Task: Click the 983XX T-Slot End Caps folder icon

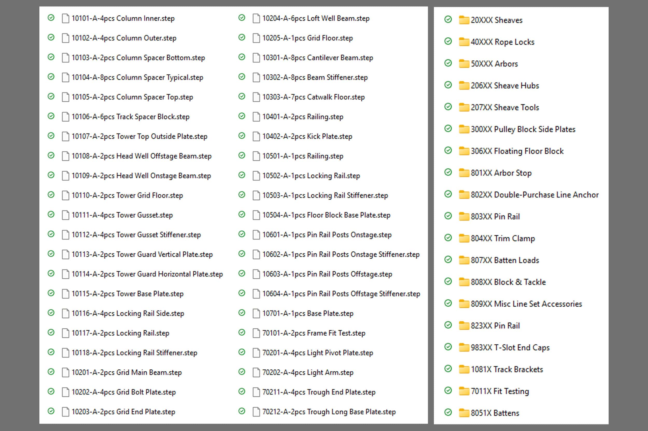Action: point(464,348)
